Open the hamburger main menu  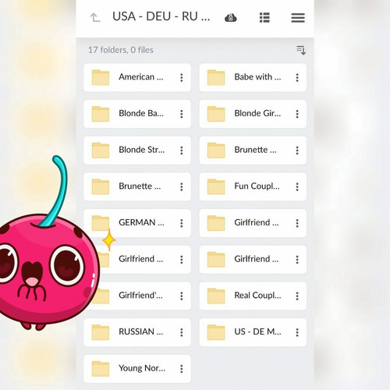298,18
